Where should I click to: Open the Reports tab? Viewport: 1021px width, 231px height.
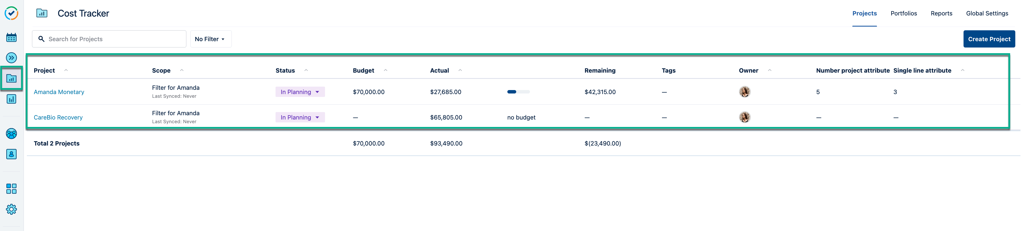point(941,13)
